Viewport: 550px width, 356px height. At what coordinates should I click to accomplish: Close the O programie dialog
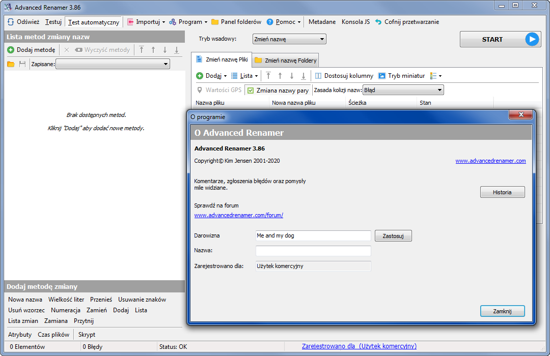click(x=521, y=114)
